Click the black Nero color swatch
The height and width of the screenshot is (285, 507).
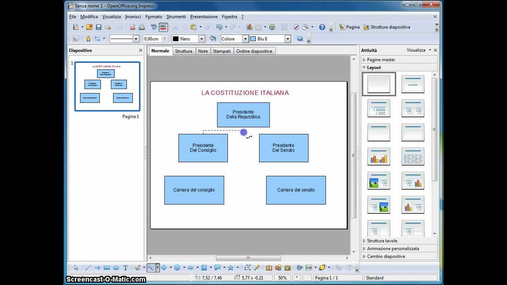176,39
